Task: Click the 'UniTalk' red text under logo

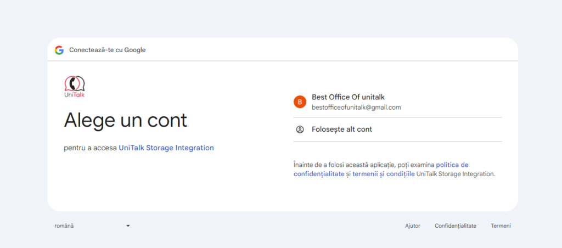Action: click(x=74, y=94)
